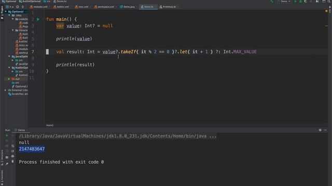
Task: Run with coverage from the top toolbar
Action: pyautogui.click(x=306, y=2)
